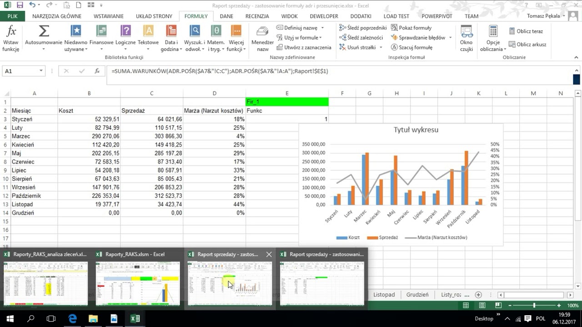Open the Finansowe functions icon

[101, 31]
